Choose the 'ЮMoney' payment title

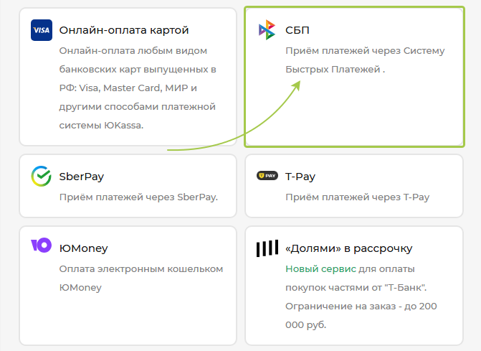[x=83, y=248]
